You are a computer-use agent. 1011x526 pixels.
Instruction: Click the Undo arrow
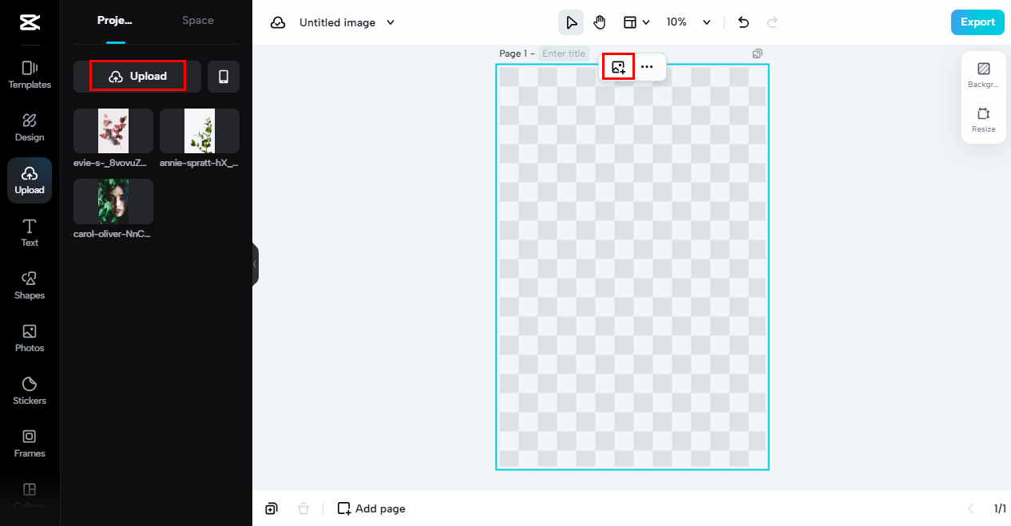coord(743,22)
